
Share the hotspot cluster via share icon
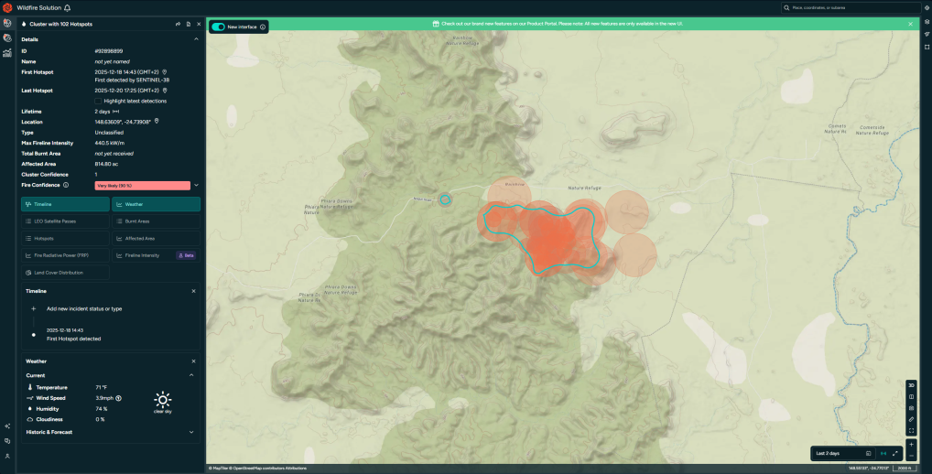[x=178, y=24]
